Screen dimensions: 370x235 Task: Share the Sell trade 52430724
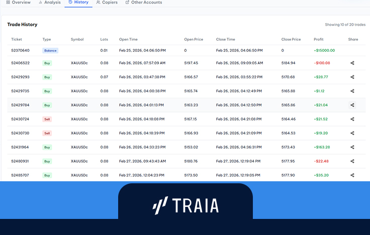(352, 119)
